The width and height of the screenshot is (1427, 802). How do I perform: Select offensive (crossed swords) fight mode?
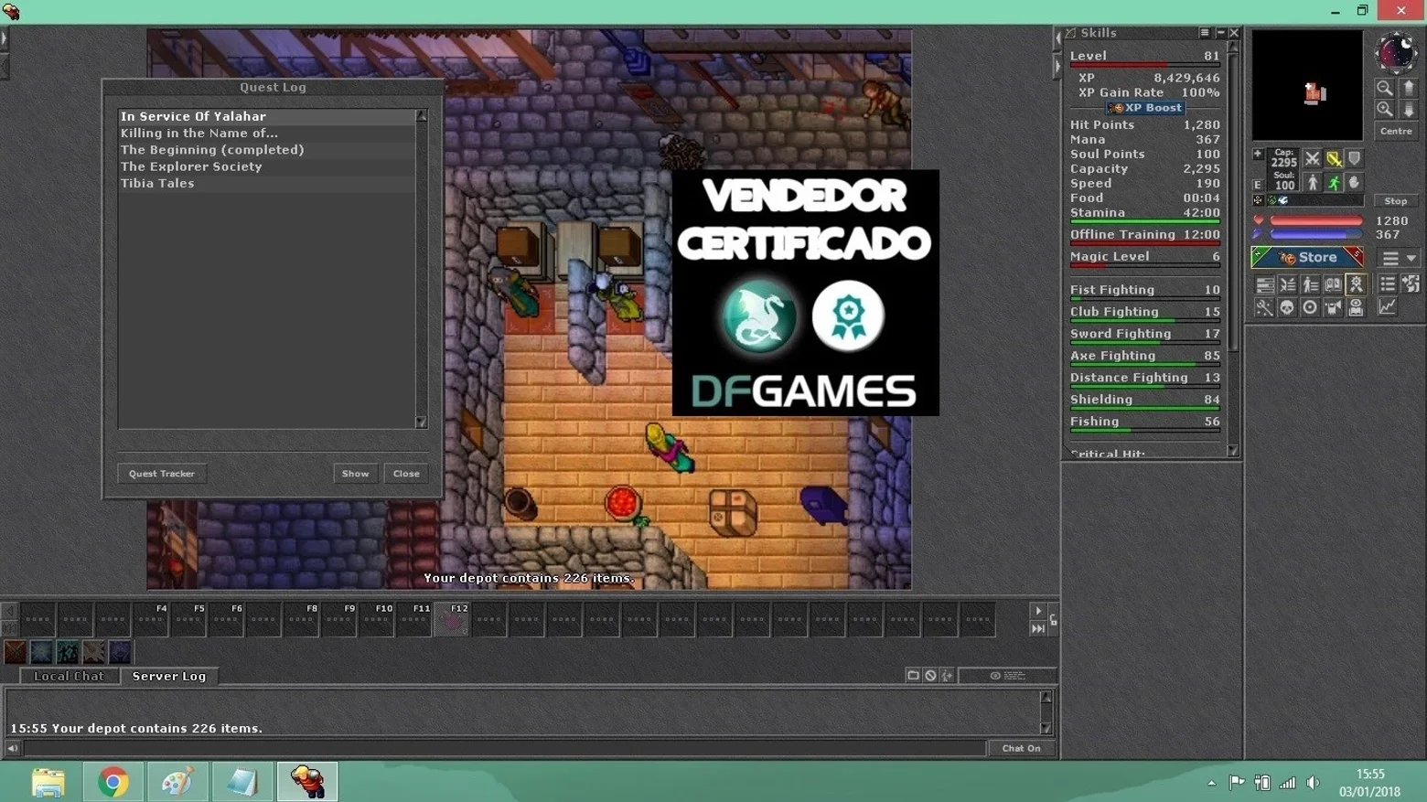(1313, 158)
